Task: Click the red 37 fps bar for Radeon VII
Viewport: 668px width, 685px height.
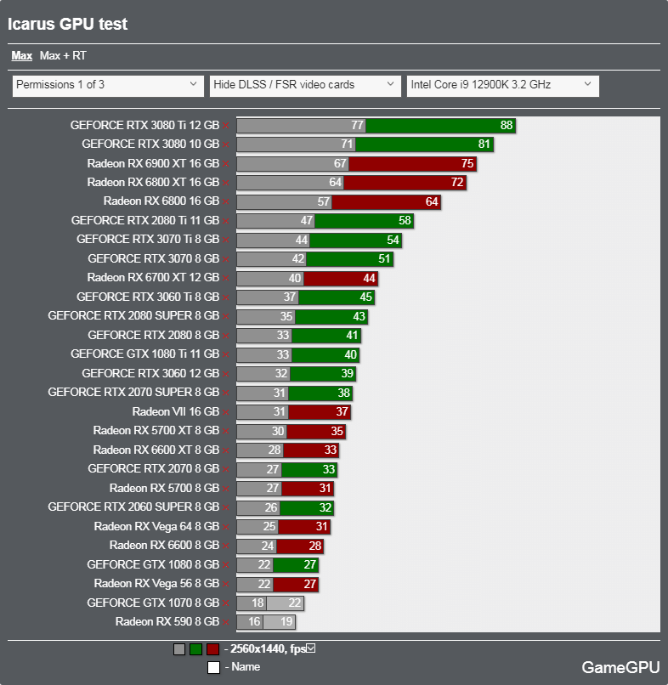Action: (320, 412)
